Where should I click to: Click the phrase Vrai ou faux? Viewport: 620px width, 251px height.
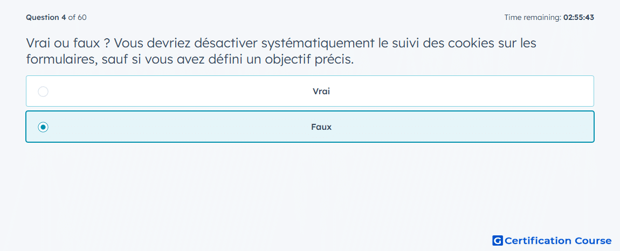[63, 43]
